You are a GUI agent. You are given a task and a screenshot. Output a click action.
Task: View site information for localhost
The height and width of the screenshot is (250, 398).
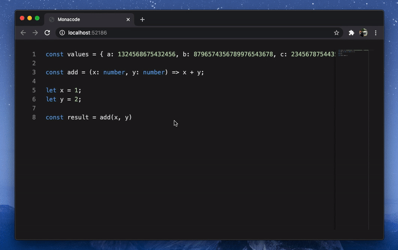point(62,33)
